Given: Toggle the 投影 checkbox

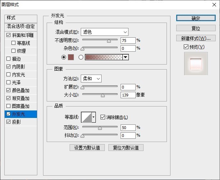Looking at the screenshot, I should [8, 122].
